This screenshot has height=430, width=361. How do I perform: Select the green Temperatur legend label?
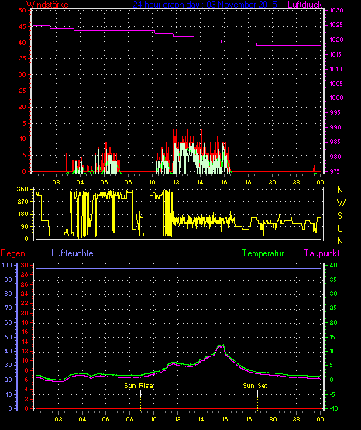tap(263, 253)
